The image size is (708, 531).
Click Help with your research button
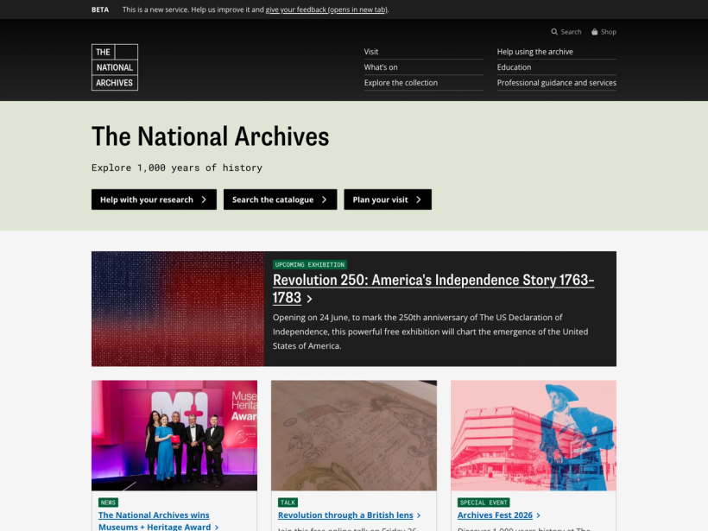coord(154,199)
